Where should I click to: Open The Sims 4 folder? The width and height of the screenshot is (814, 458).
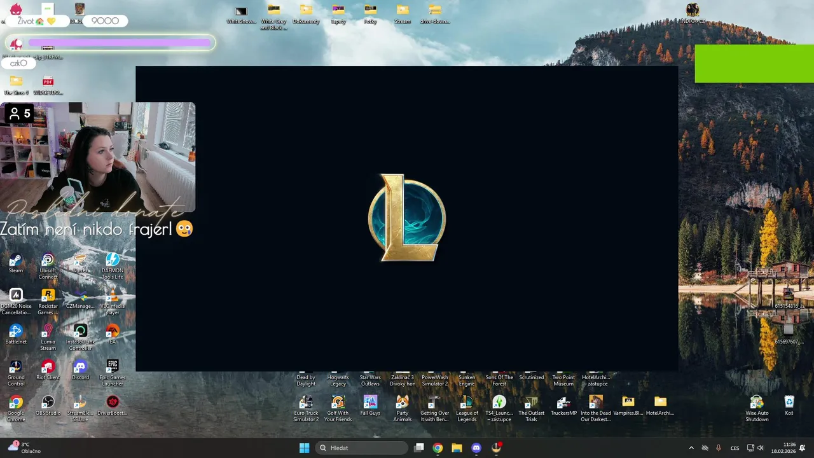click(x=16, y=85)
